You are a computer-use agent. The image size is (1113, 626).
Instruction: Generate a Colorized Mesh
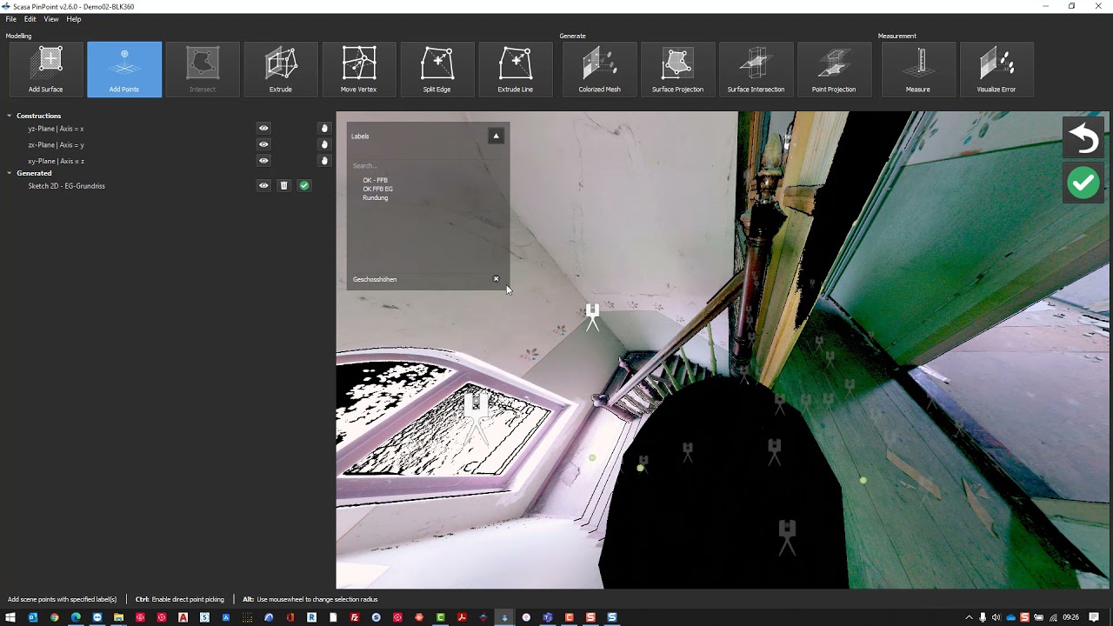pos(600,69)
